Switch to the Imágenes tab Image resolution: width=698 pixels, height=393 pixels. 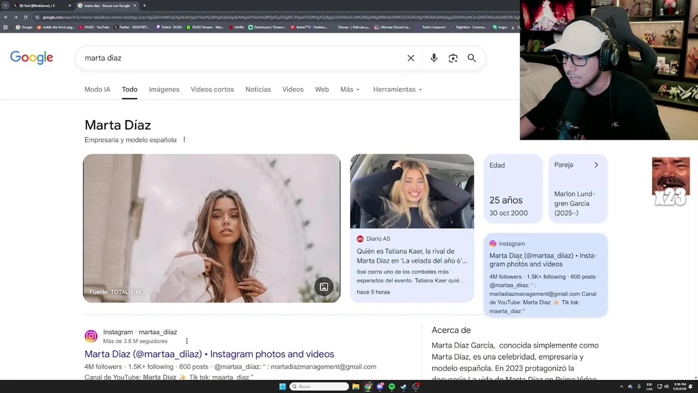(x=164, y=90)
